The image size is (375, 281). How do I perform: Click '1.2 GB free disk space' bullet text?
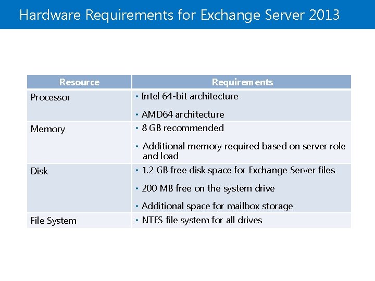(x=239, y=170)
